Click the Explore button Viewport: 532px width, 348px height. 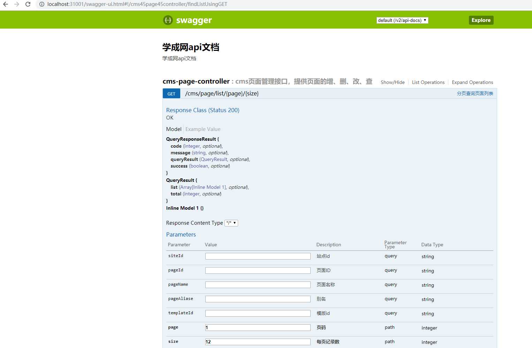coord(481,20)
